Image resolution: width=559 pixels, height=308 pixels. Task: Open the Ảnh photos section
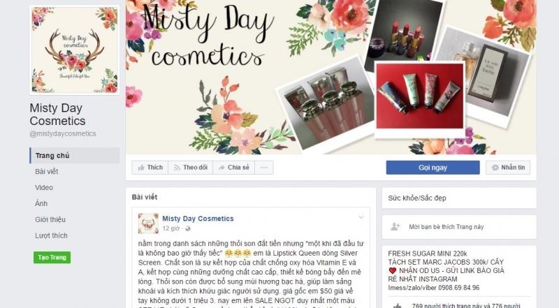pyautogui.click(x=41, y=203)
